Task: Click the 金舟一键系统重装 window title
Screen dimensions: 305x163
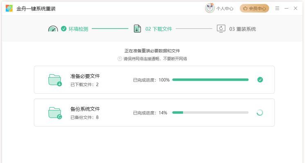Action: [36, 9]
